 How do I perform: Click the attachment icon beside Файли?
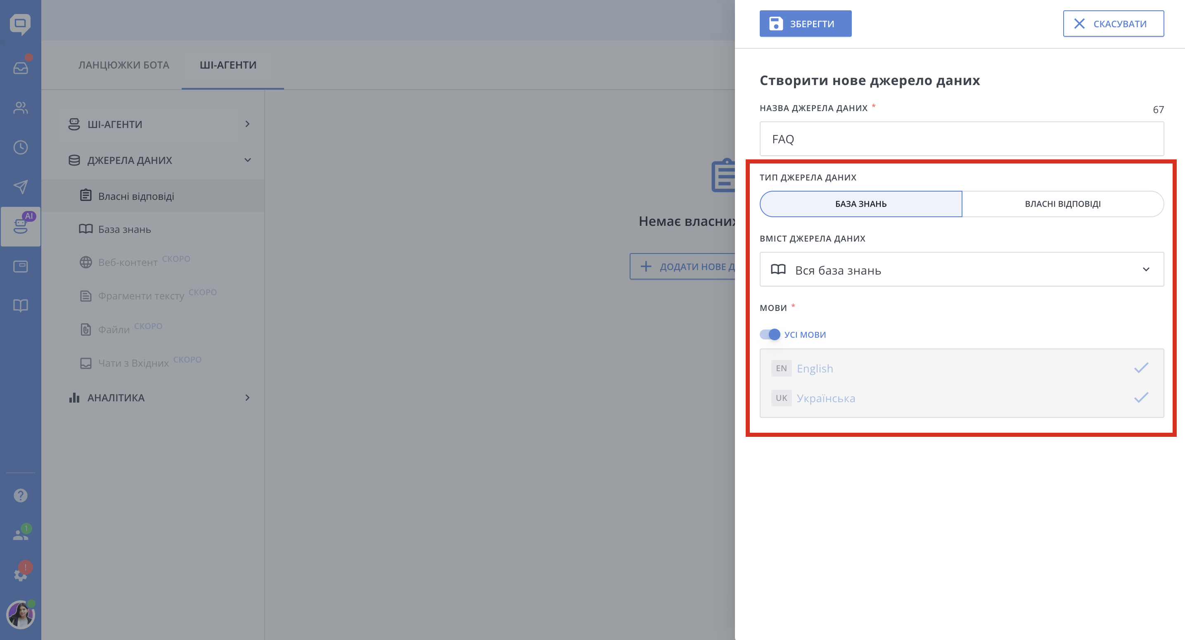[85, 329]
